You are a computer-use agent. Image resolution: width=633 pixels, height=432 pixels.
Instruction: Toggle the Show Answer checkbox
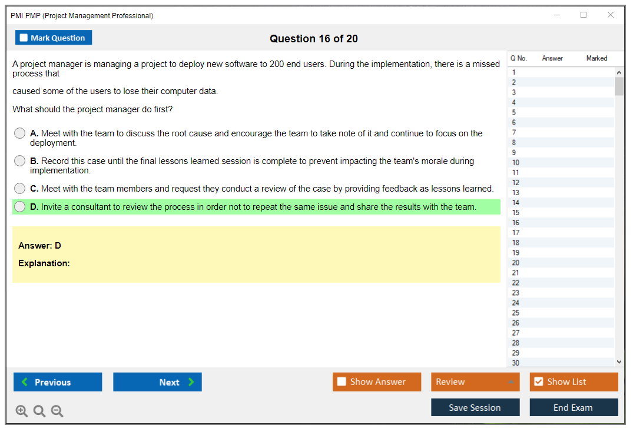point(342,382)
